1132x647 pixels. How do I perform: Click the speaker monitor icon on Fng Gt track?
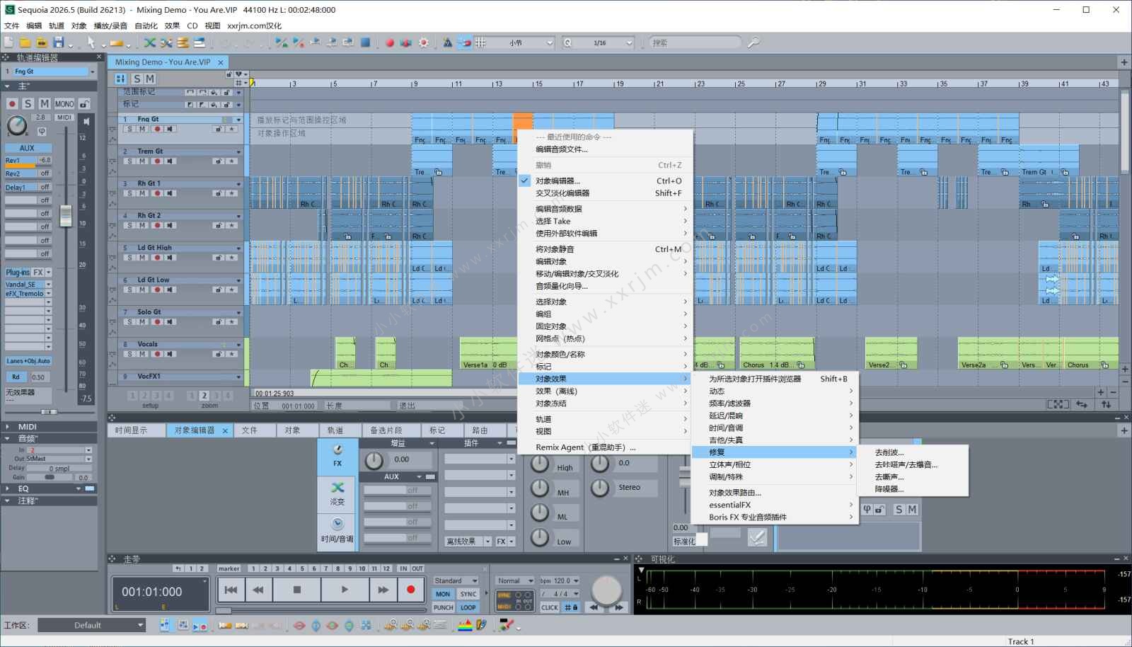coord(170,130)
